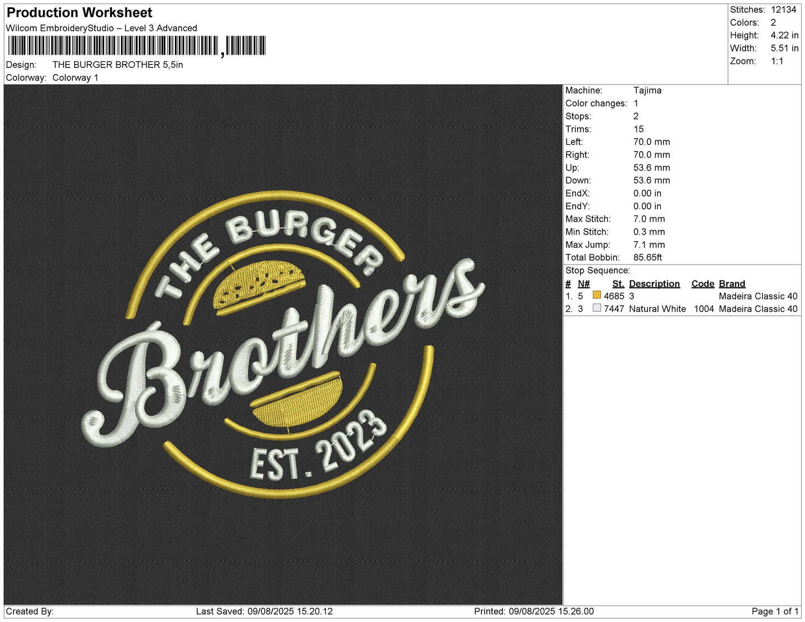Click the embroidery design preview image
Image resolution: width=805 pixels, height=622 pixels.
tap(283, 345)
